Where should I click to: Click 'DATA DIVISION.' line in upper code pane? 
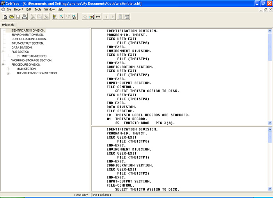point(121,107)
